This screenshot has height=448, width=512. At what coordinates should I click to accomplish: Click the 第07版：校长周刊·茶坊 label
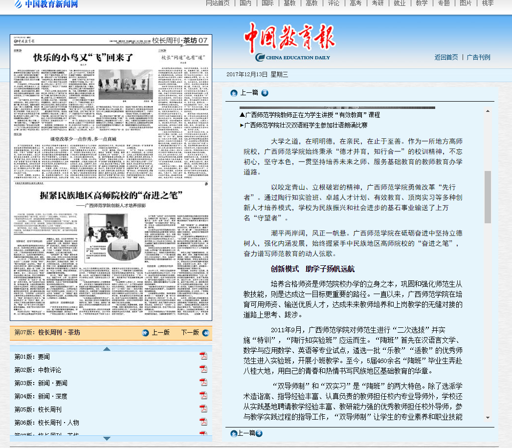[47, 333]
